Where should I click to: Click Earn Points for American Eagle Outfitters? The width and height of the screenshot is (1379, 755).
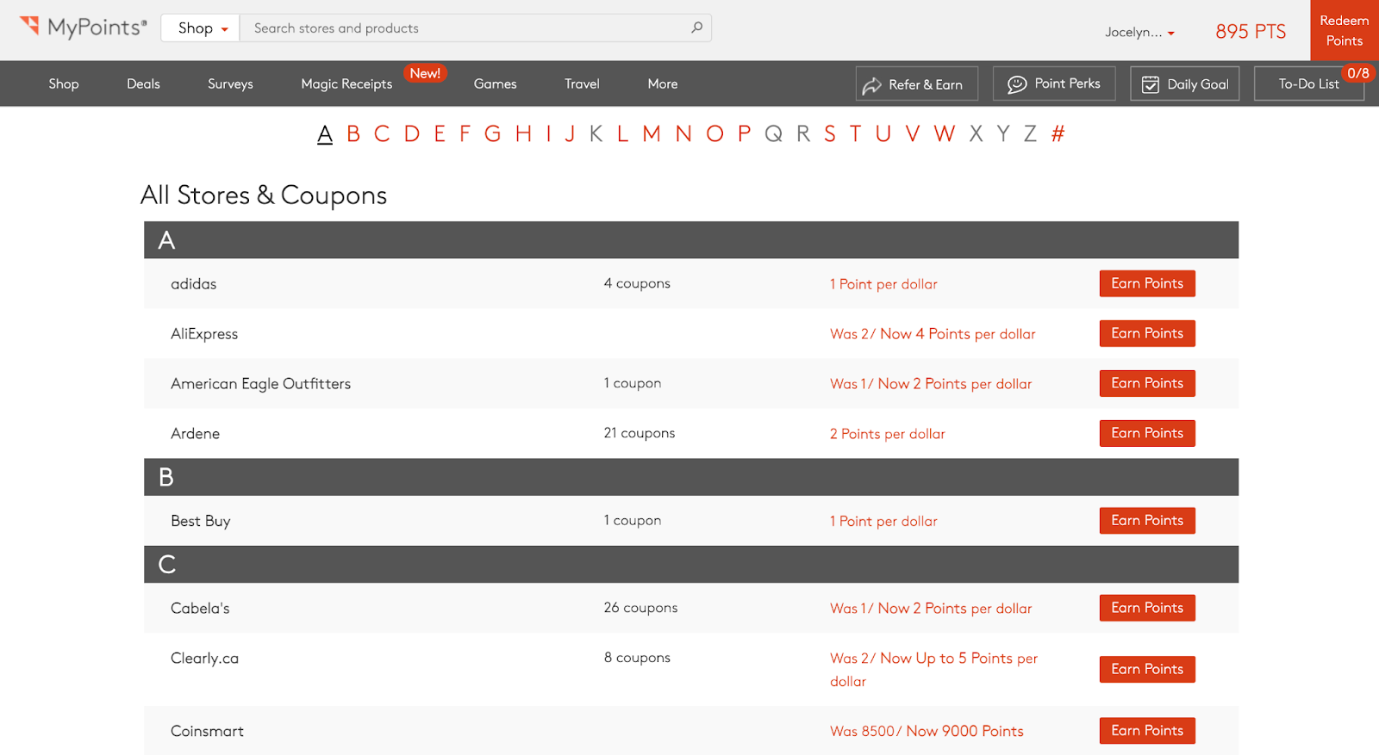(1147, 383)
